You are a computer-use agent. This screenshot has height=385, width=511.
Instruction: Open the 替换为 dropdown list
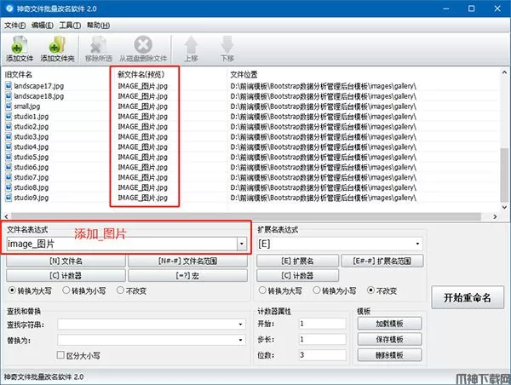tap(240, 340)
